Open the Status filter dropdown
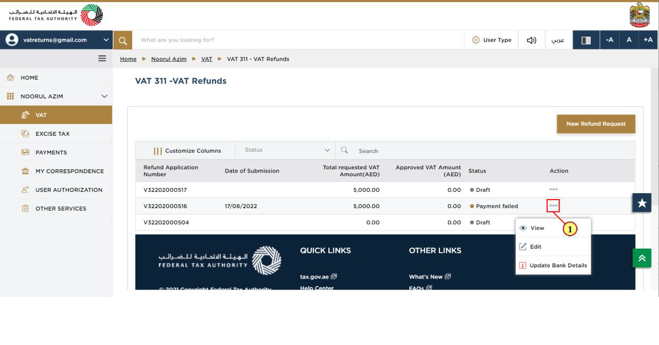 coord(286,150)
